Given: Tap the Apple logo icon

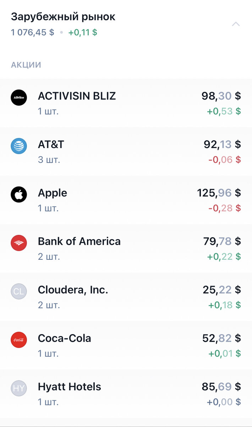Looking at the screenshot, I should [x=19, y=194].
